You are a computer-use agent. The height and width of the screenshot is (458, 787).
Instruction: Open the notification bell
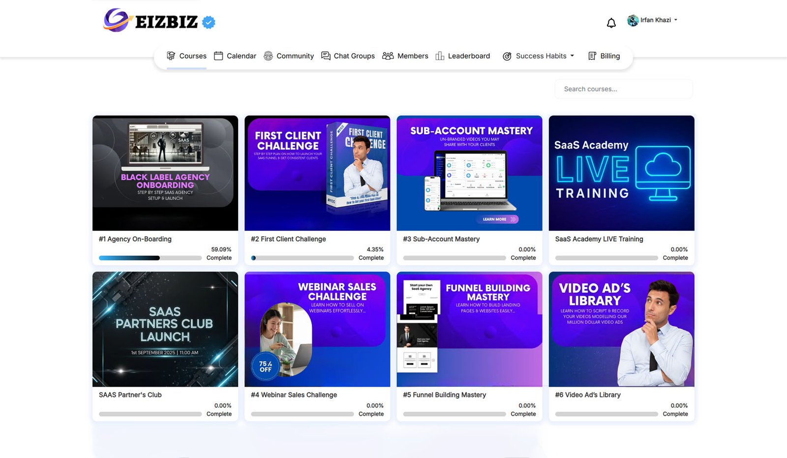pyautogui.click(x=611, y=23)
